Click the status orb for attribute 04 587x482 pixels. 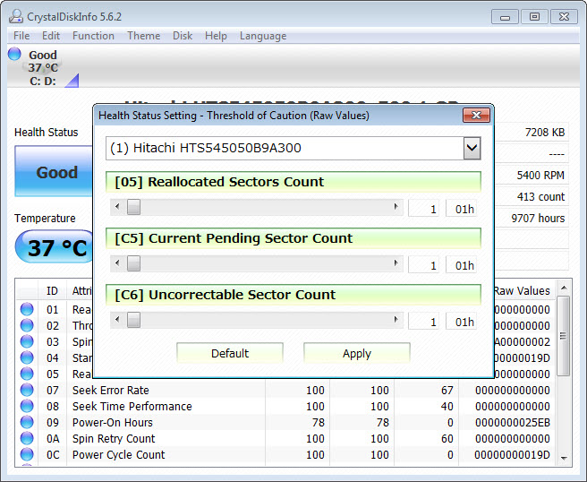coord(27,357)
